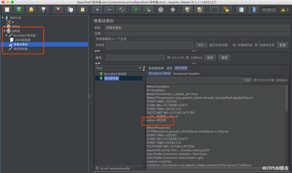Stop the running test
The image size is (292, 173).
pyautogui.click(x=160, y=10)
